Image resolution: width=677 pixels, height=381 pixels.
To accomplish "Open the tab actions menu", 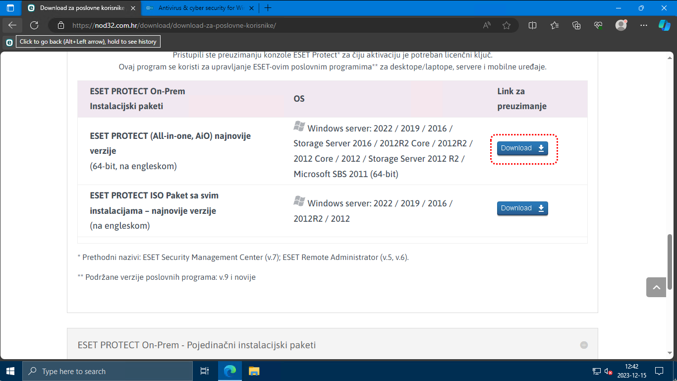I will point(10,8).
